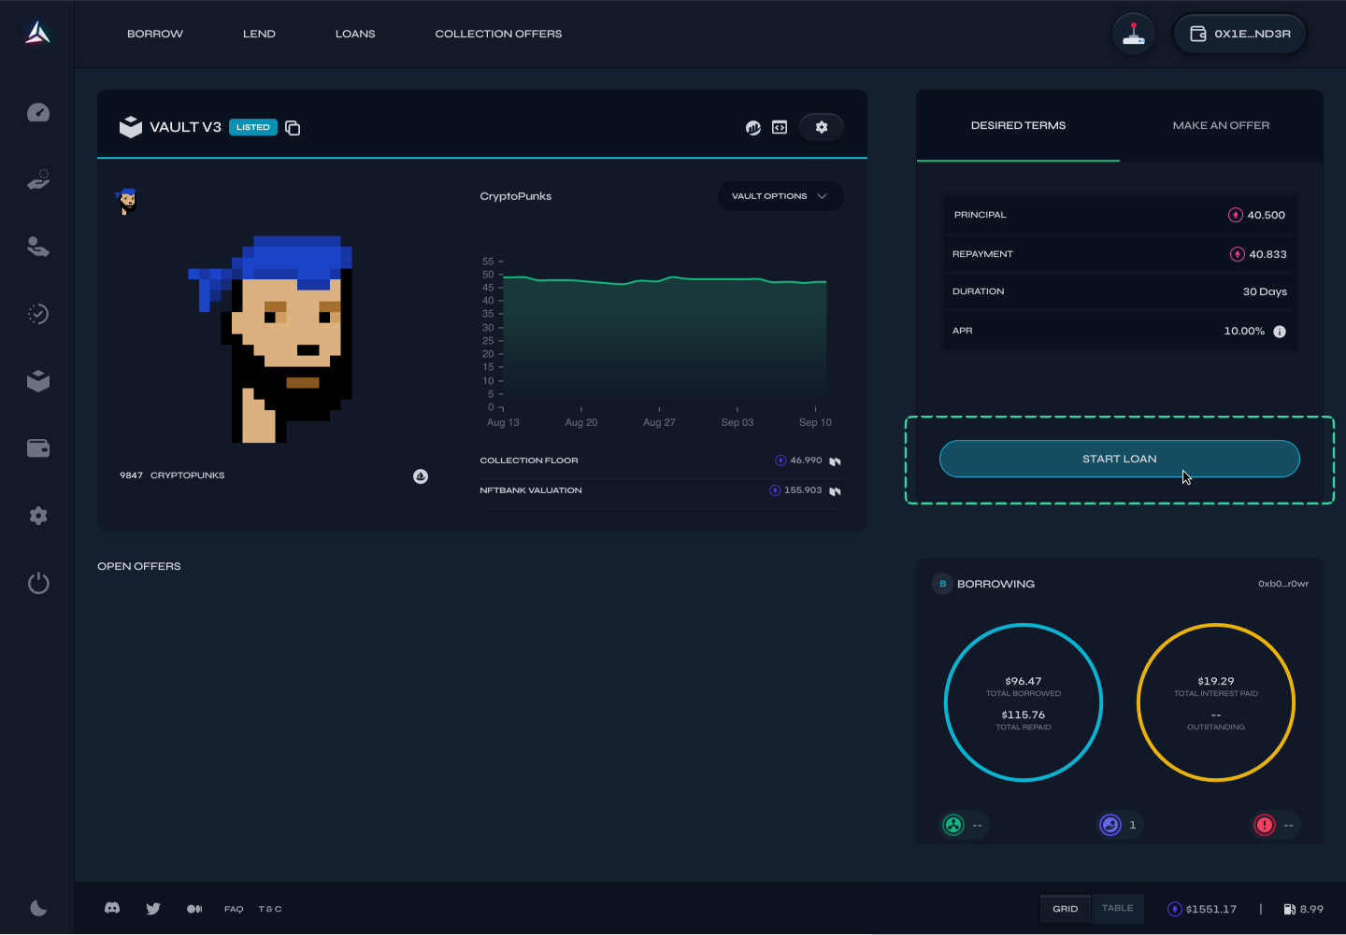Open the borrow hand-coin sidebar icon
The image size is (1346, 935).
(38, 179)
